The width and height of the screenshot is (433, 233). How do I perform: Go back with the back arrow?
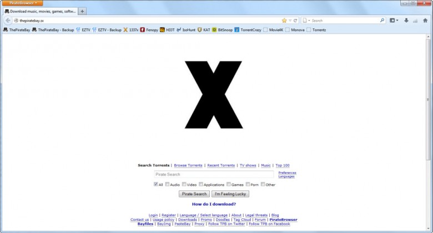[8, 21]
